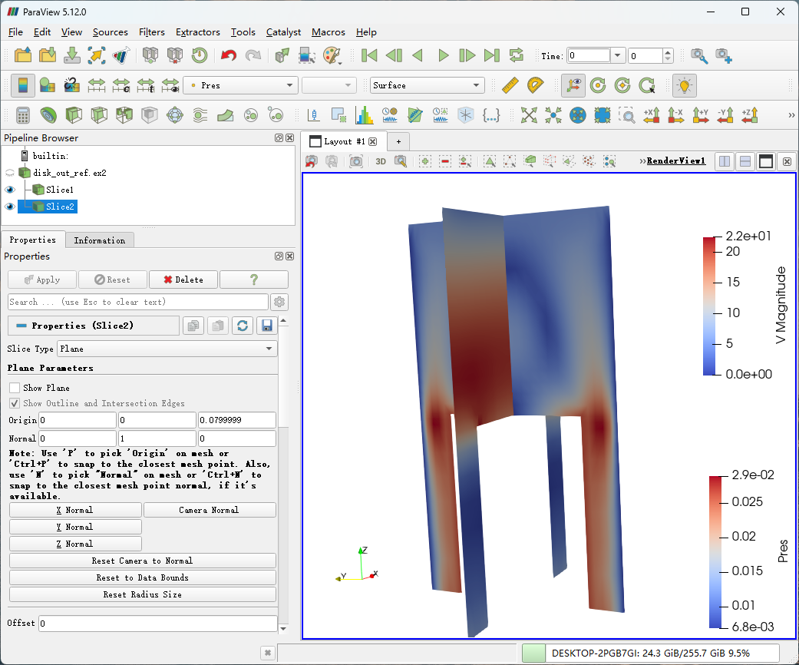Open the Filters menu

point(151,32)
